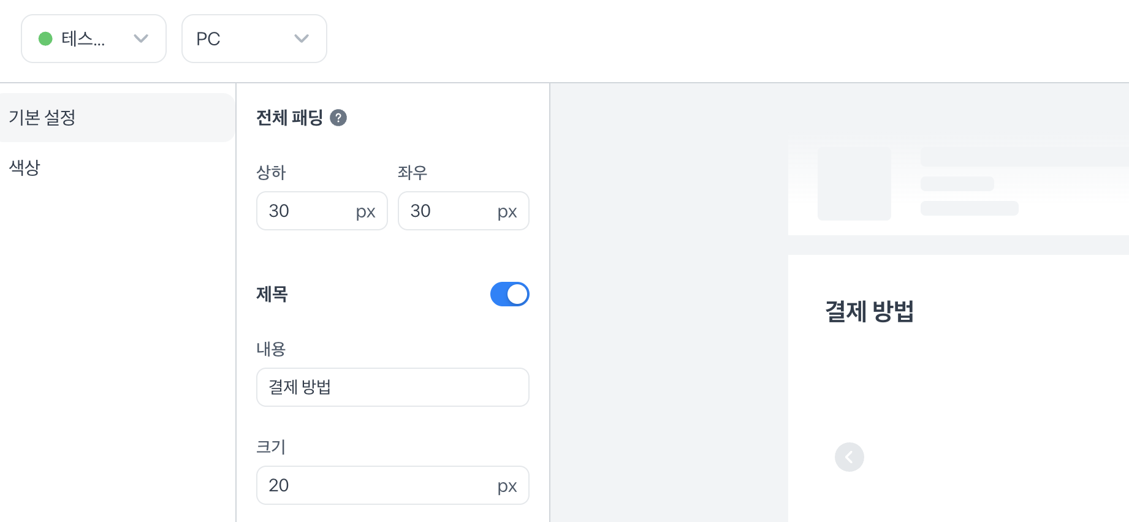
Task: Click the 전체 패딩 section heading
Action: pos(289,118)
